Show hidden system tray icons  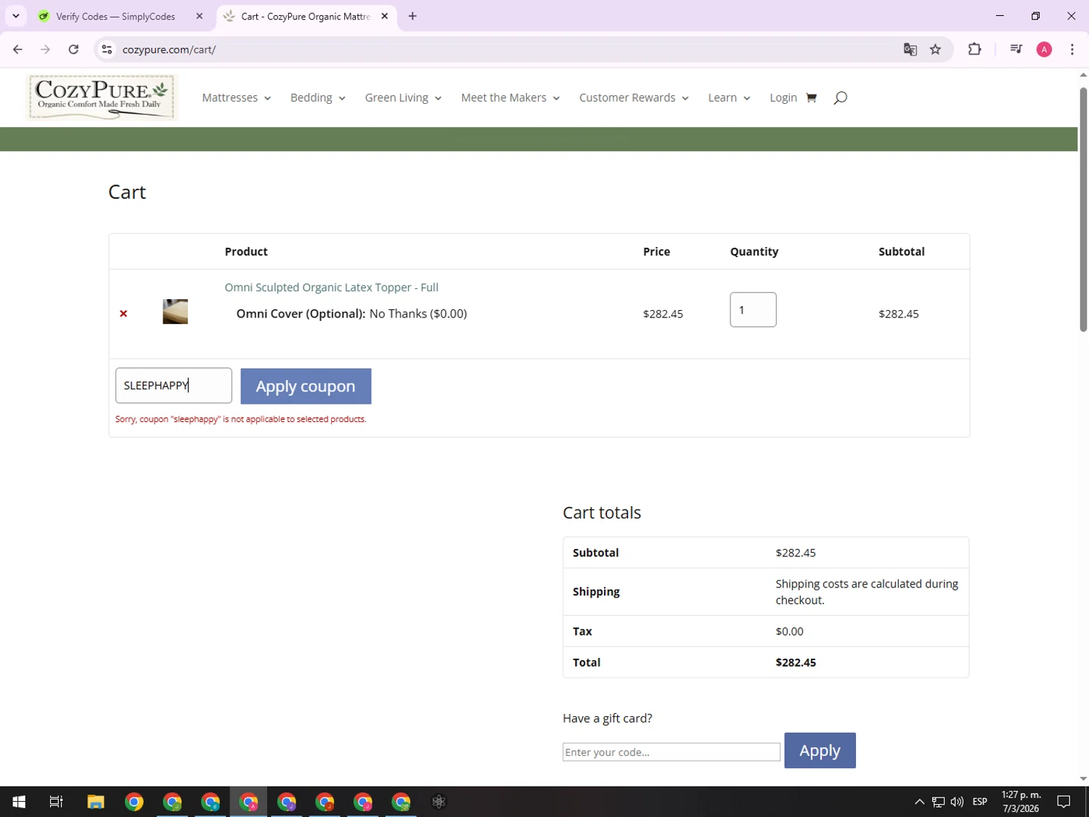(x=919, y=802)
